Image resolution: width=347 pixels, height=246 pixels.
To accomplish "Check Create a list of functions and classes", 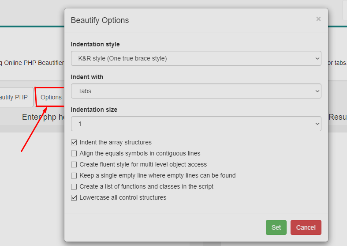I will click(74, 187).
